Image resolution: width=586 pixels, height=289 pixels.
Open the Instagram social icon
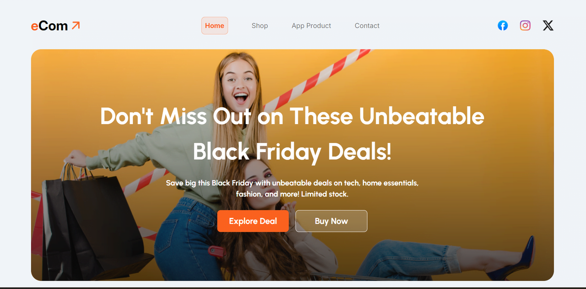pos(525,26)
